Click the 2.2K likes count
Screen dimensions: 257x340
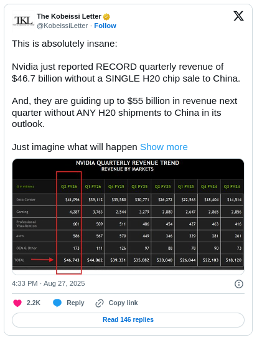pyautogui.click(x=34, y=303)
